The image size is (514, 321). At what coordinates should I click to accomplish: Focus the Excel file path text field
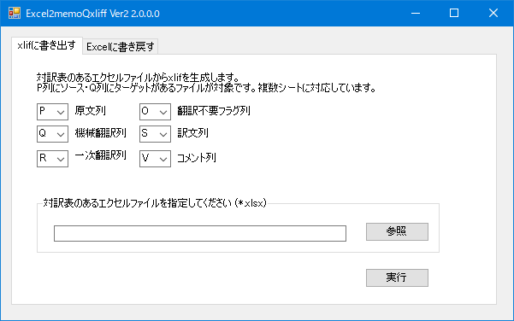[200, 233]
